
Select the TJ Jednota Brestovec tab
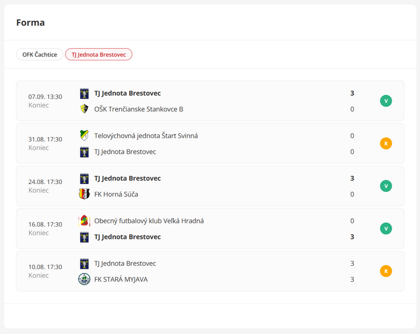click(99, 55)
